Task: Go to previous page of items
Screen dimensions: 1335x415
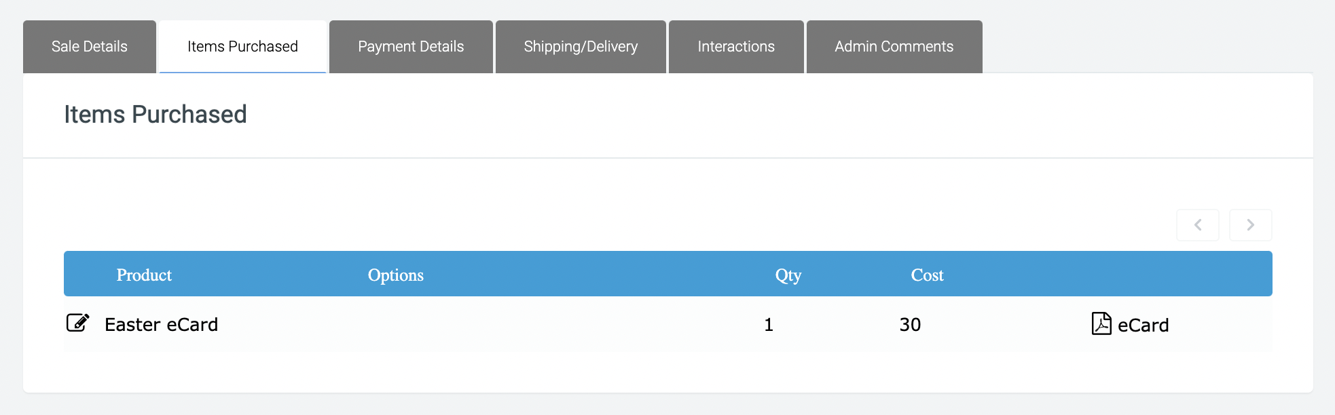Action: click(x=1198, y=225)
